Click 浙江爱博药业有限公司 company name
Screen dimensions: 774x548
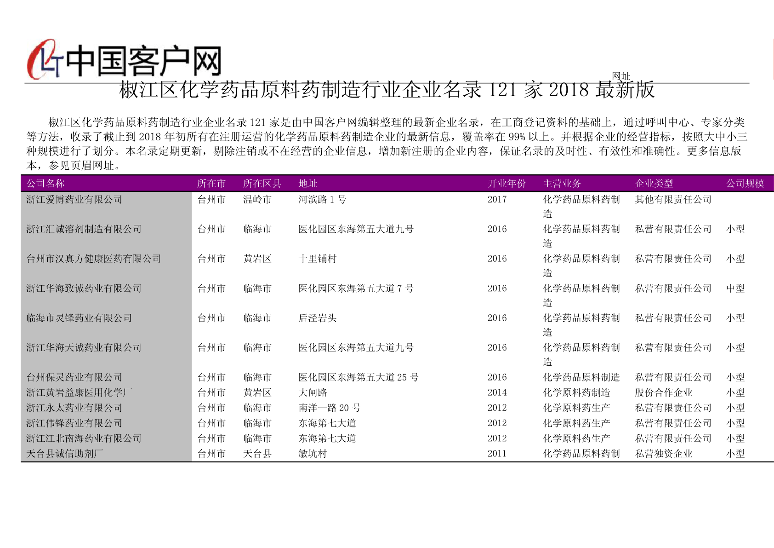[x=74, y=199]
